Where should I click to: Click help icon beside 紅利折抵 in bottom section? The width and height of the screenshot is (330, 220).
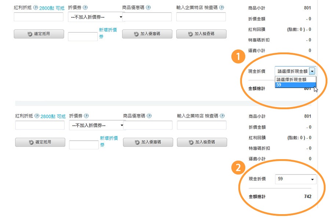point(37,116)
